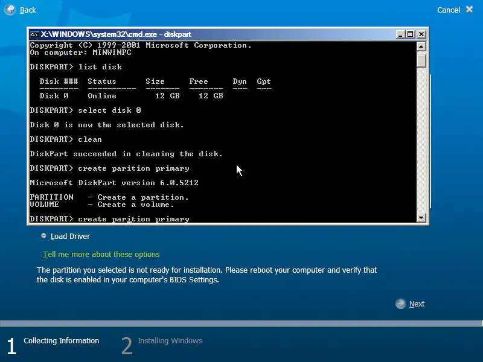The height and width of the screenshot is (362, 483).
Task: Click 'VOLUME - Create a volume.' help line
Action: tap(102, 205)
